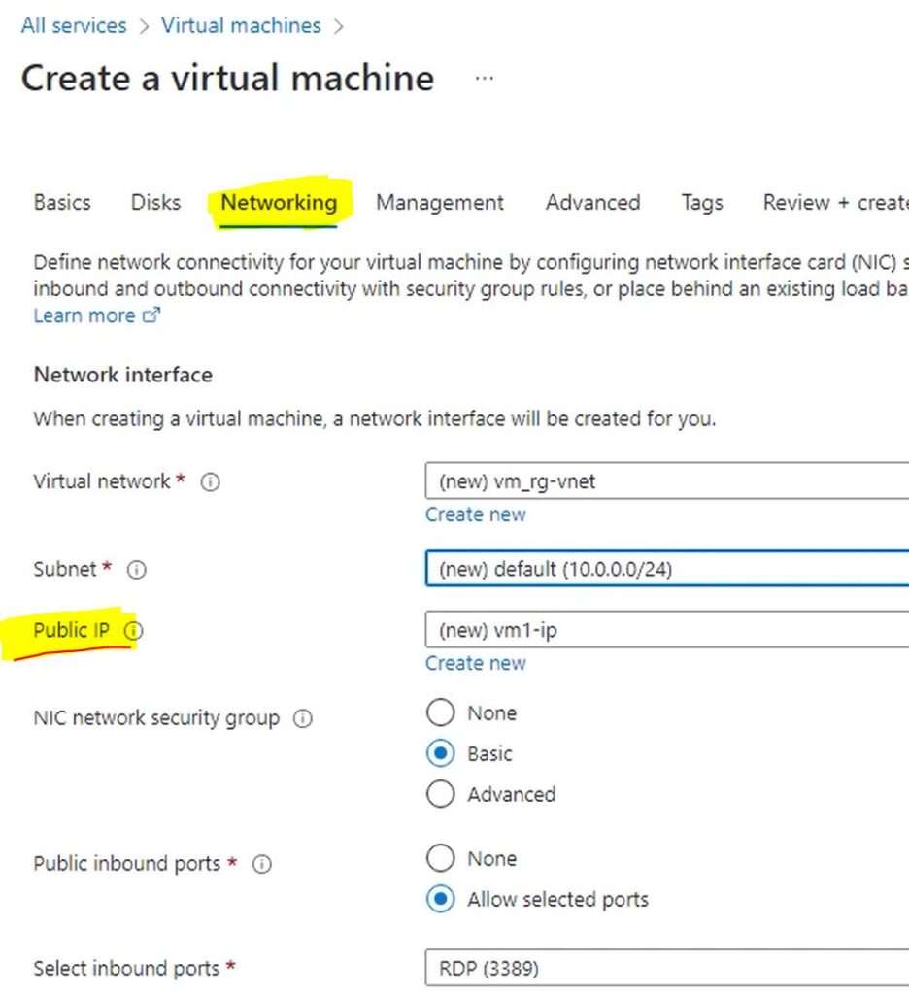Click Create new under Virtual network

point(475,514)
